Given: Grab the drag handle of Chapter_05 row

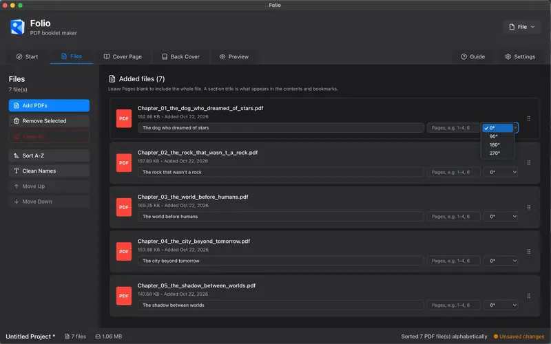Looking at the screenshot, I should click(x=528, y=296).
